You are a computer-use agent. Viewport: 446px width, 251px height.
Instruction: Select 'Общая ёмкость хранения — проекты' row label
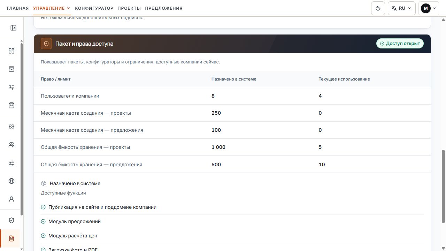pyautogui.click(x=85, y=147)
